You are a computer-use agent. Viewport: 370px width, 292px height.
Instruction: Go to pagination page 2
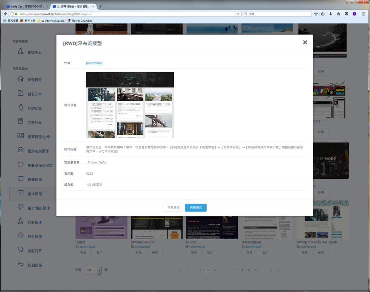[x=201, y=270]
